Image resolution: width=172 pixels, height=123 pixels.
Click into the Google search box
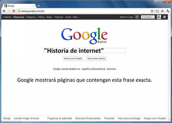point(84,50)
